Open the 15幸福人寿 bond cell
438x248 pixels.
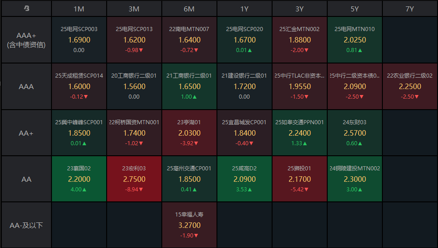(189, 225)
